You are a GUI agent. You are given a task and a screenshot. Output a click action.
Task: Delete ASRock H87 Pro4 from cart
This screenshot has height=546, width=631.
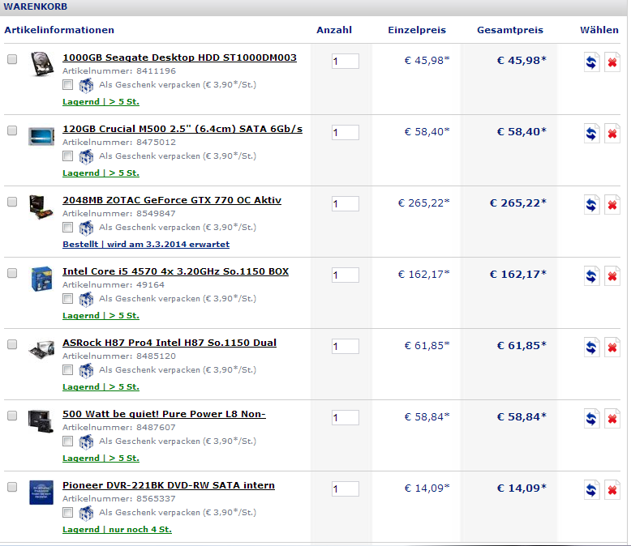pyautogui.click(x=612, y=348)
